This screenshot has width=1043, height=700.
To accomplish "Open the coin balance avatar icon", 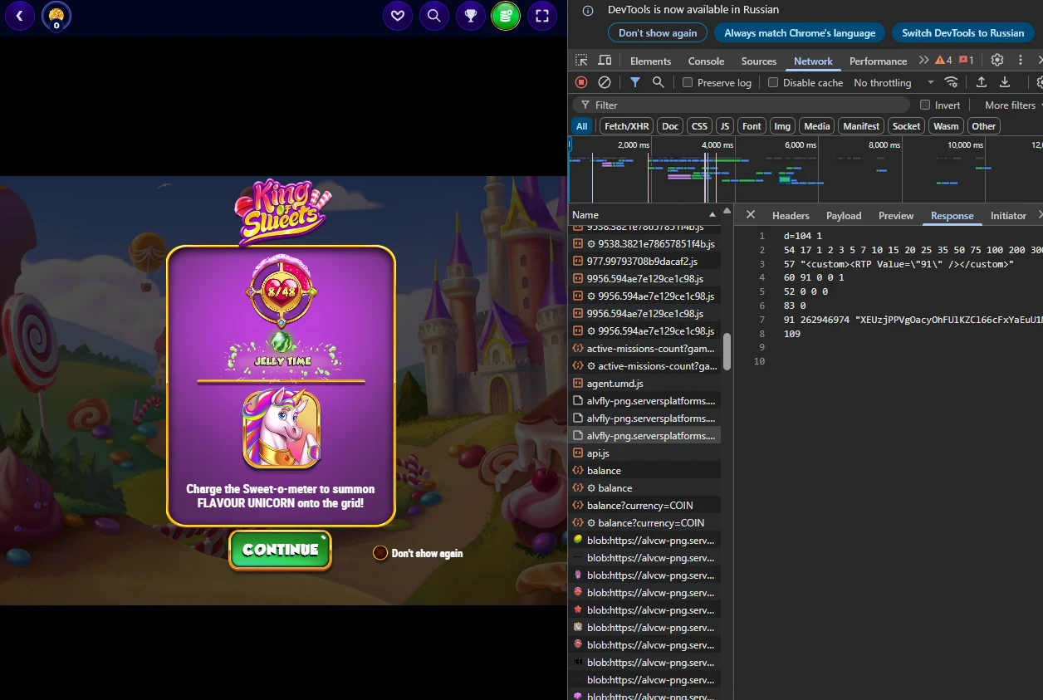I will coord(56,16).
